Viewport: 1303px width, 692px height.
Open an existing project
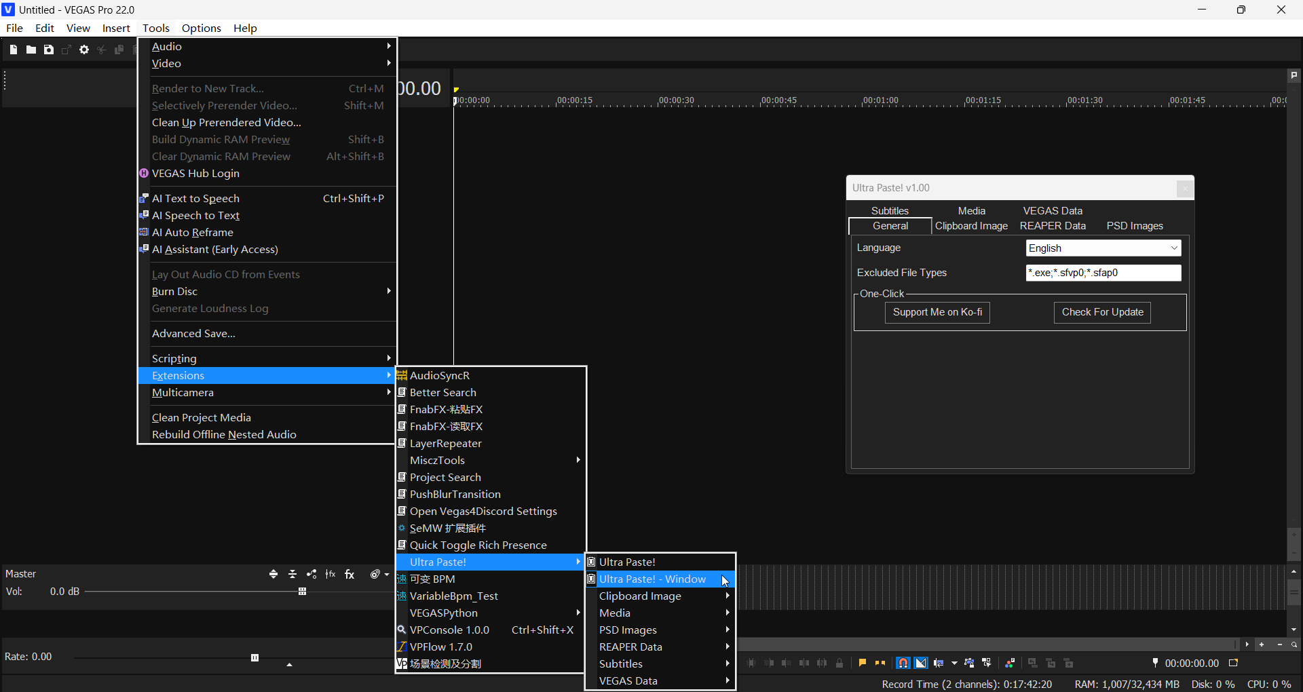(x=31, y=50)
